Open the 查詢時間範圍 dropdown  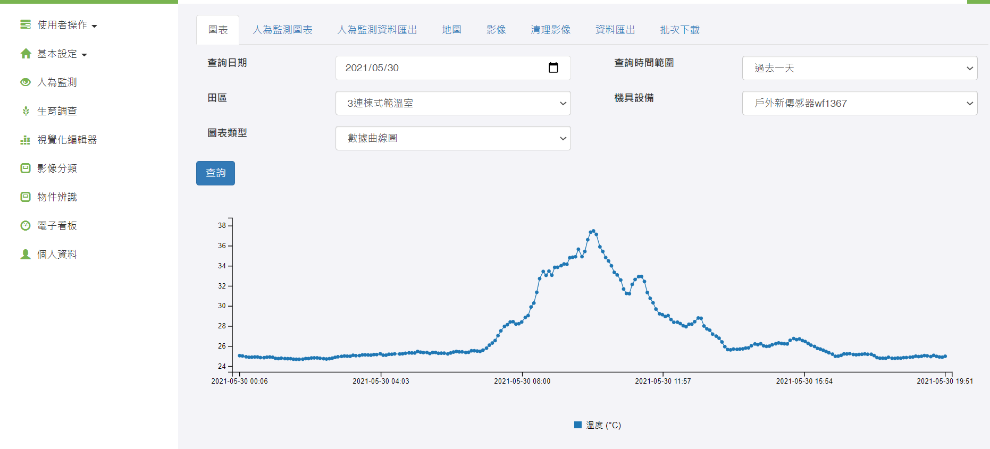pos(859,68)
